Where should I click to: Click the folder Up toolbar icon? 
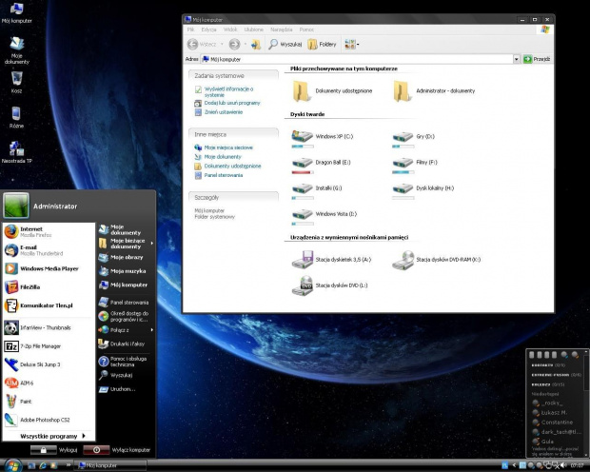click(256, 45)
